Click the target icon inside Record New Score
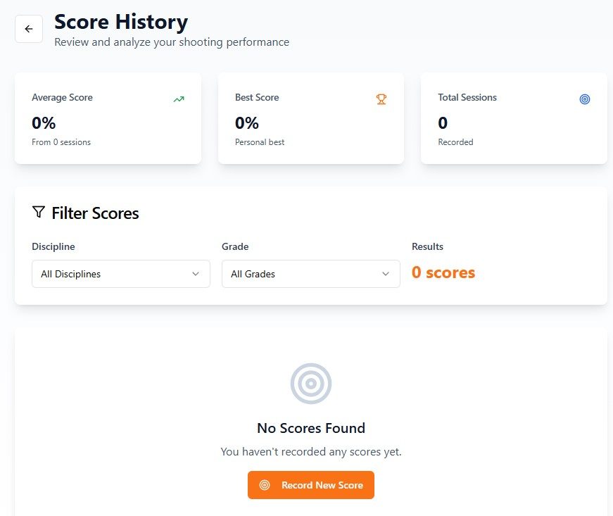This screenshot has height=516, width=613. 265,485
